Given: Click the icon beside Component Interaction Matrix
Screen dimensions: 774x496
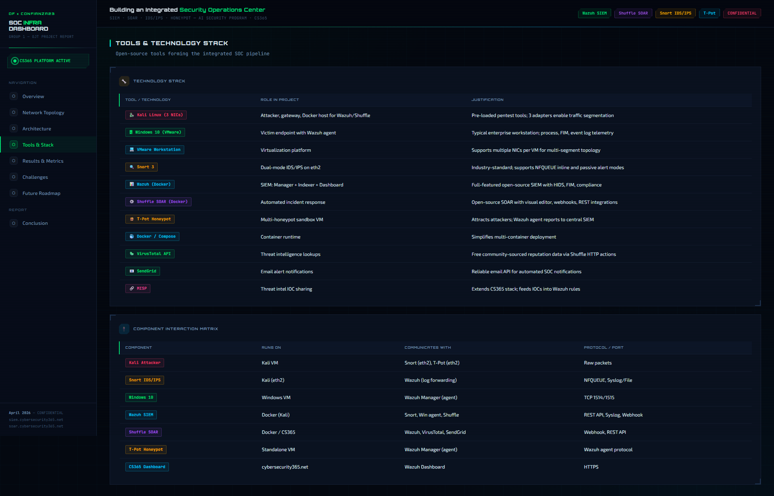Looking at the screenshot, I should (x=124, y=329).
